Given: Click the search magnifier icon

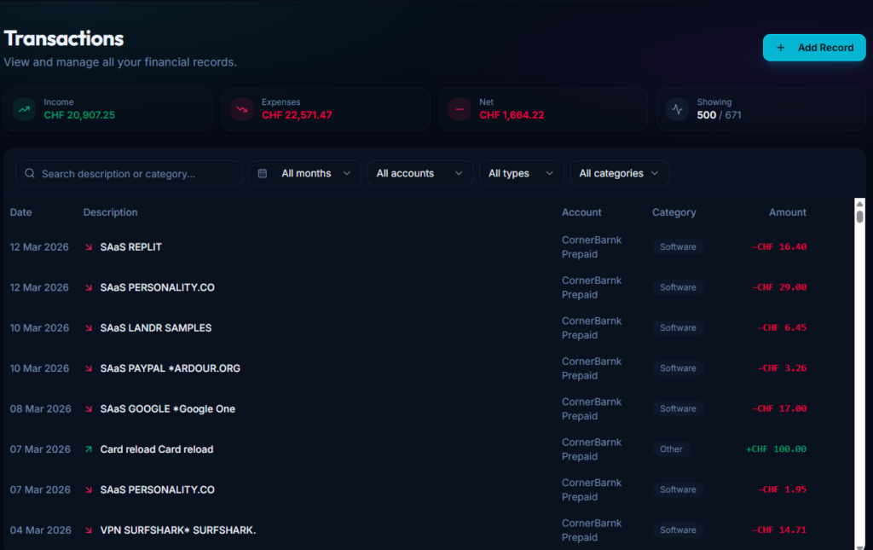Looking at the screenshot, I should pos(30,174).
